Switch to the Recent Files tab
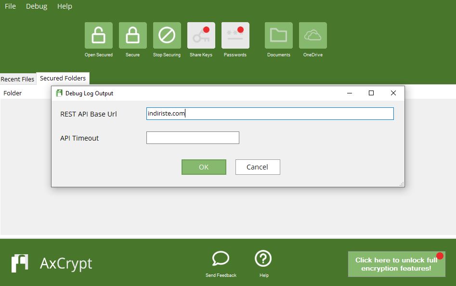Screen dimensions: 456x286 (17, 79)
